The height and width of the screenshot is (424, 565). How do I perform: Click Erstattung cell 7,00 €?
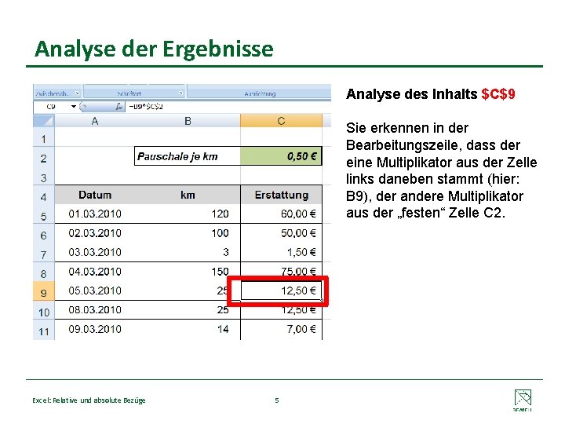(281, 329)
